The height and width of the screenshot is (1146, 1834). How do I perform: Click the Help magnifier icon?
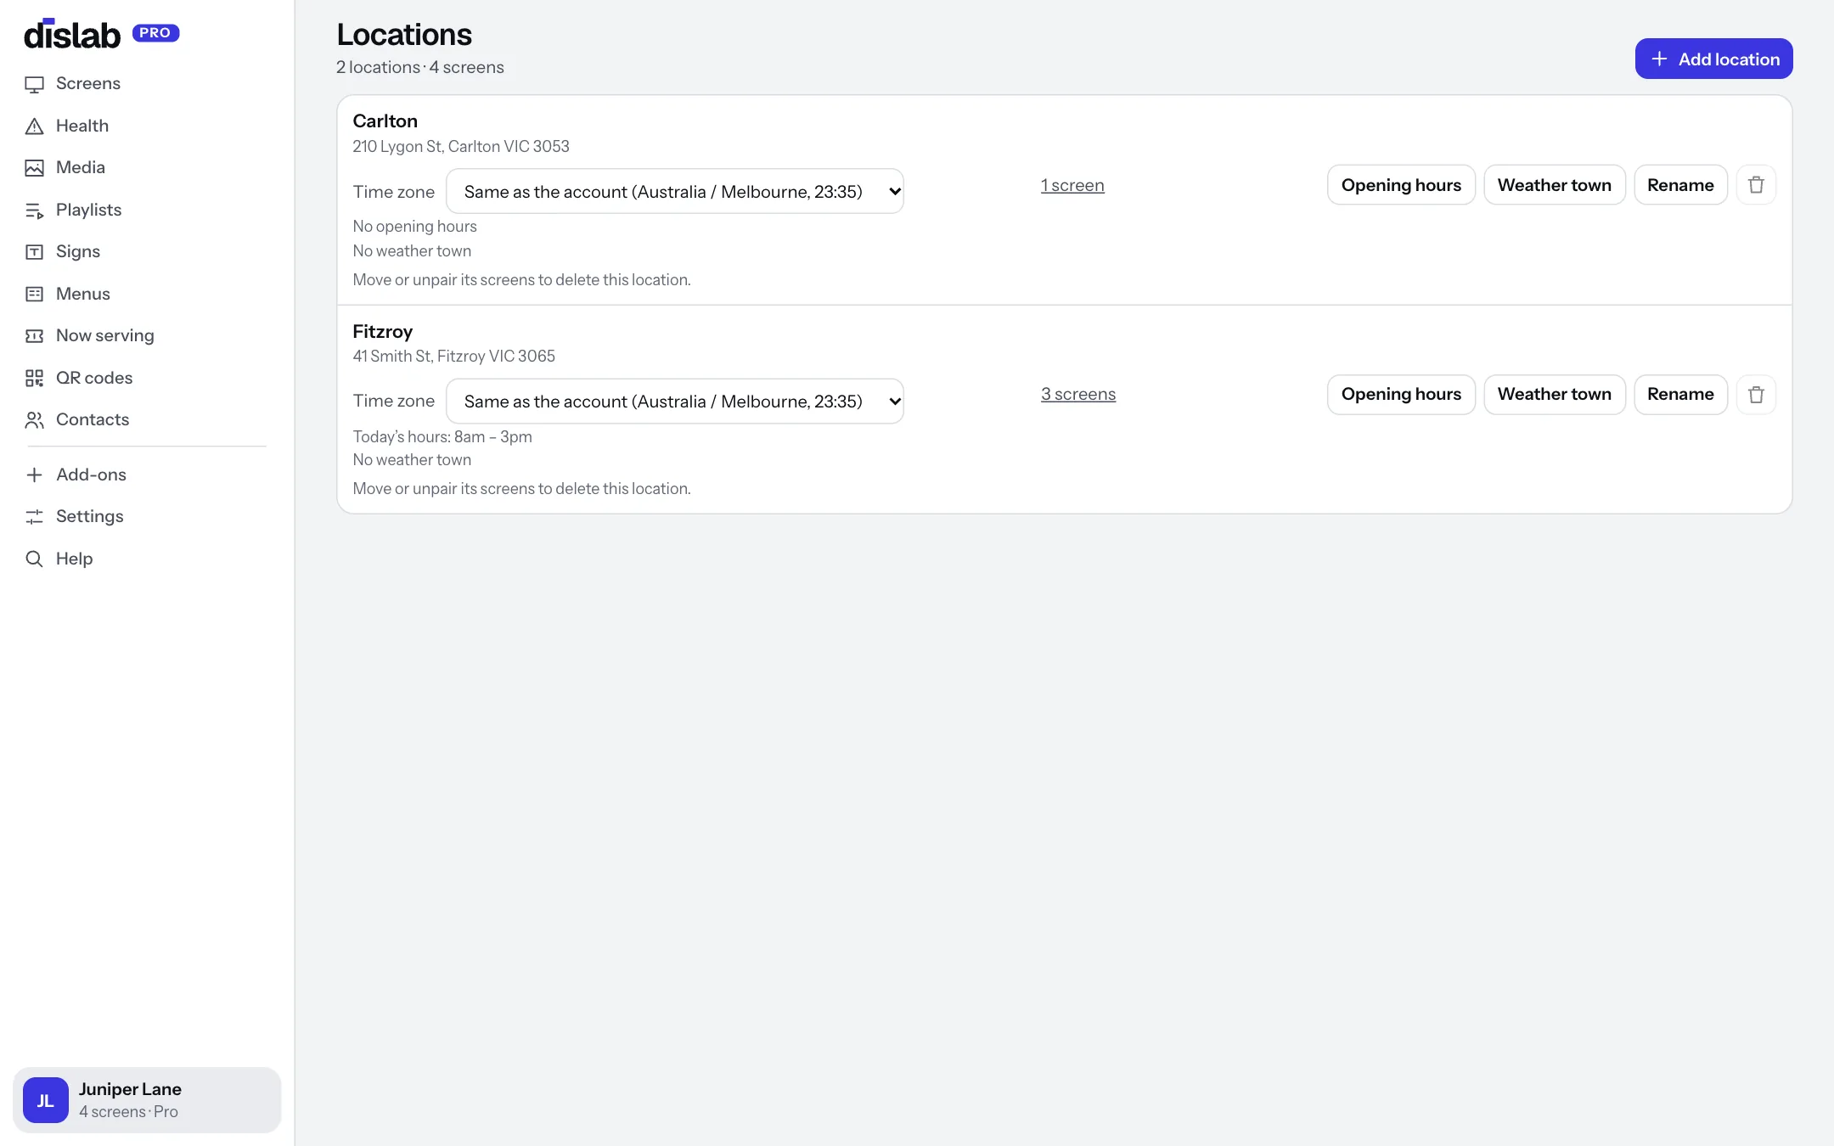(34, 559)
